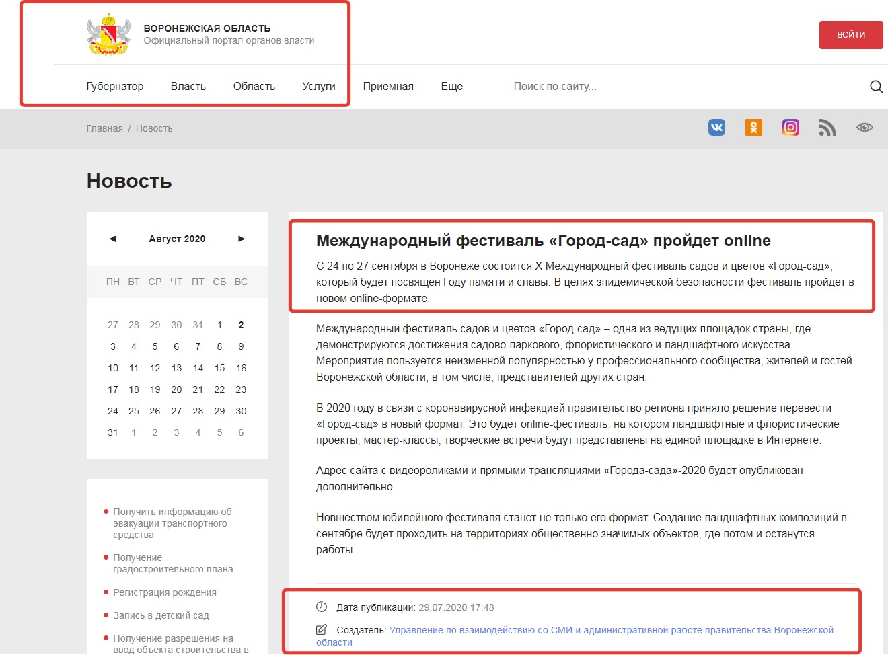
Task: Select August 15 in the calendar
Action: [219, 368]
